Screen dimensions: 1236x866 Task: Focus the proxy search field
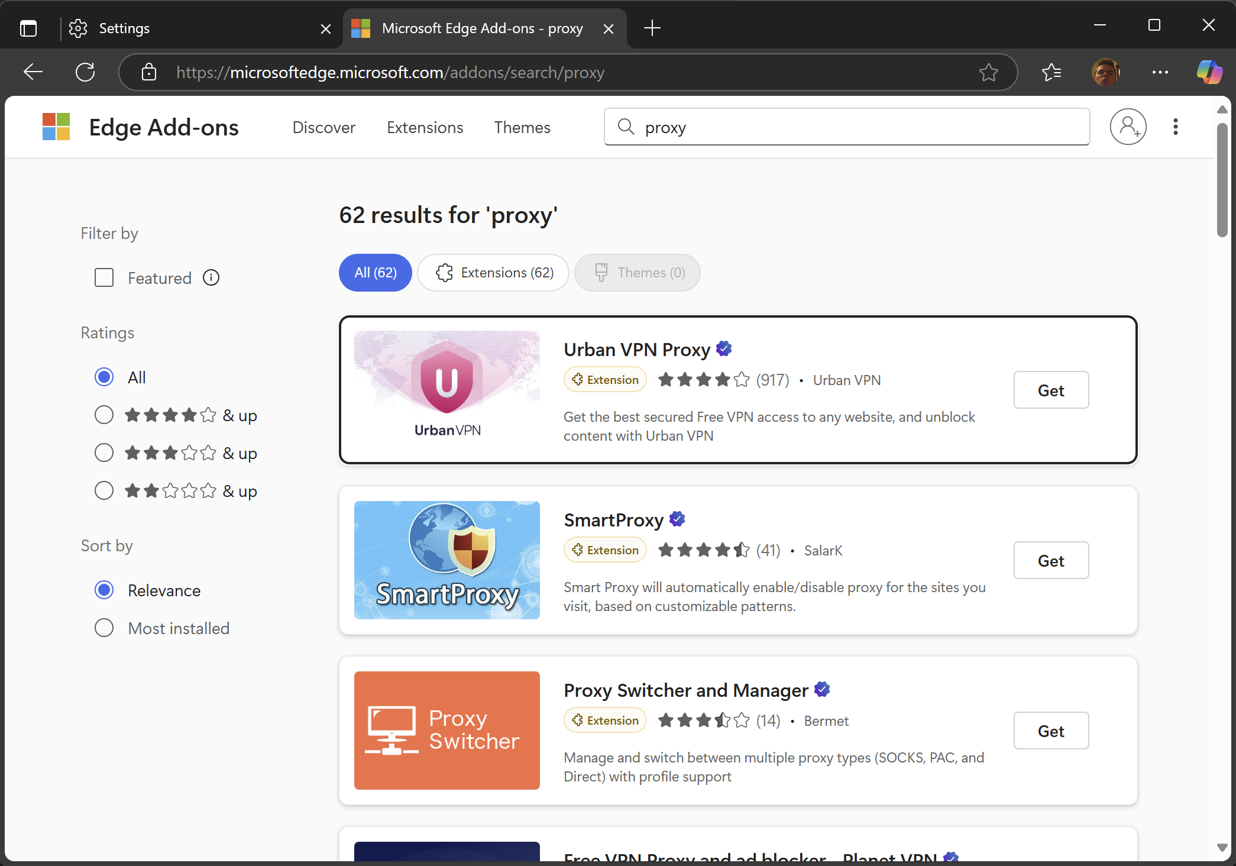click(847, 127)
